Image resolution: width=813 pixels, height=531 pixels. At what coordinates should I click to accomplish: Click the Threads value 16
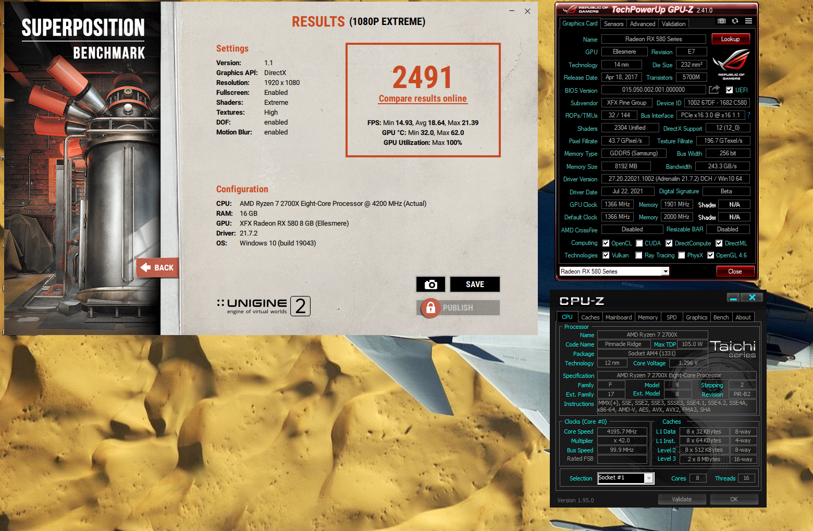coord(746,478)
